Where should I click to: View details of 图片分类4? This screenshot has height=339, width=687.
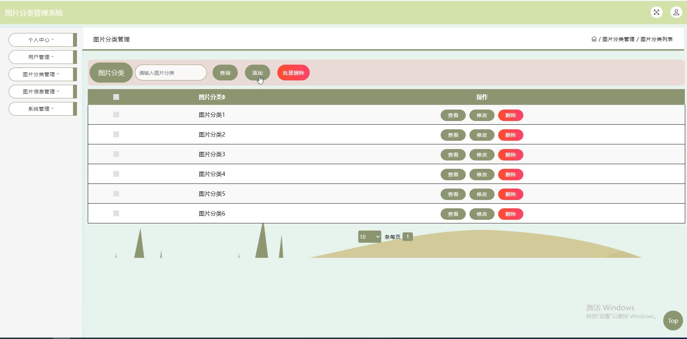(x=453, y=175)
